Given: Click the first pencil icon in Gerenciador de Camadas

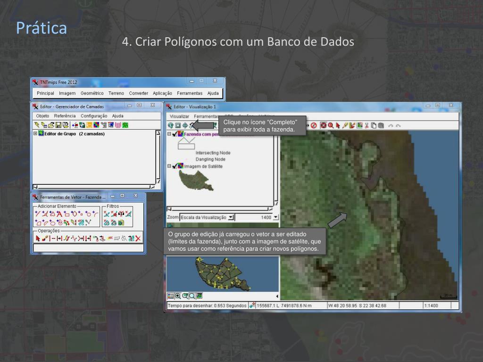Looking at the screenshot, I should [x=37, y=125].
